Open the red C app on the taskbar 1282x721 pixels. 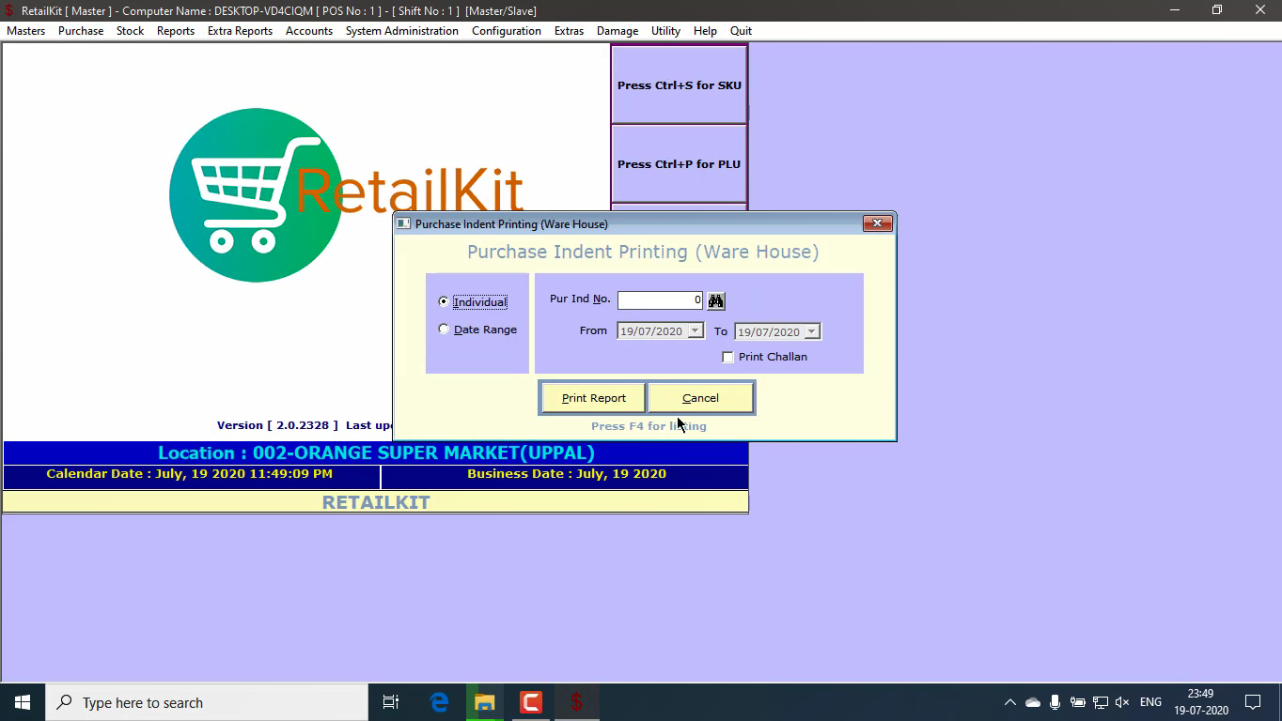(531, 702)
